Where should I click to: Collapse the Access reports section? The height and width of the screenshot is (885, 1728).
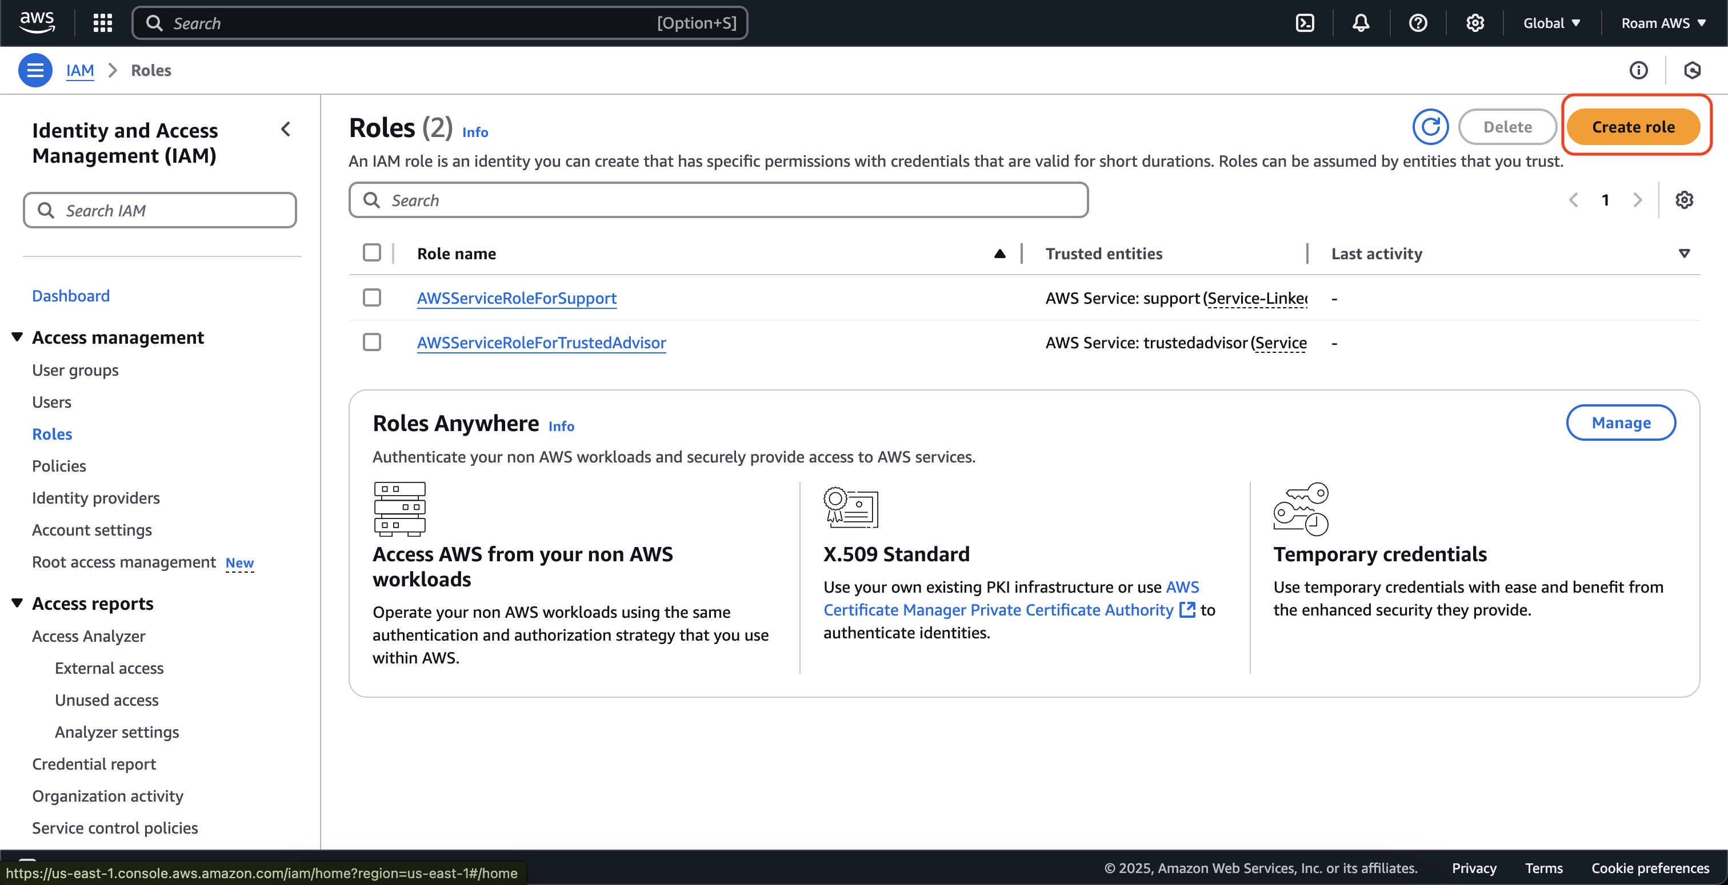coord(18,603)
